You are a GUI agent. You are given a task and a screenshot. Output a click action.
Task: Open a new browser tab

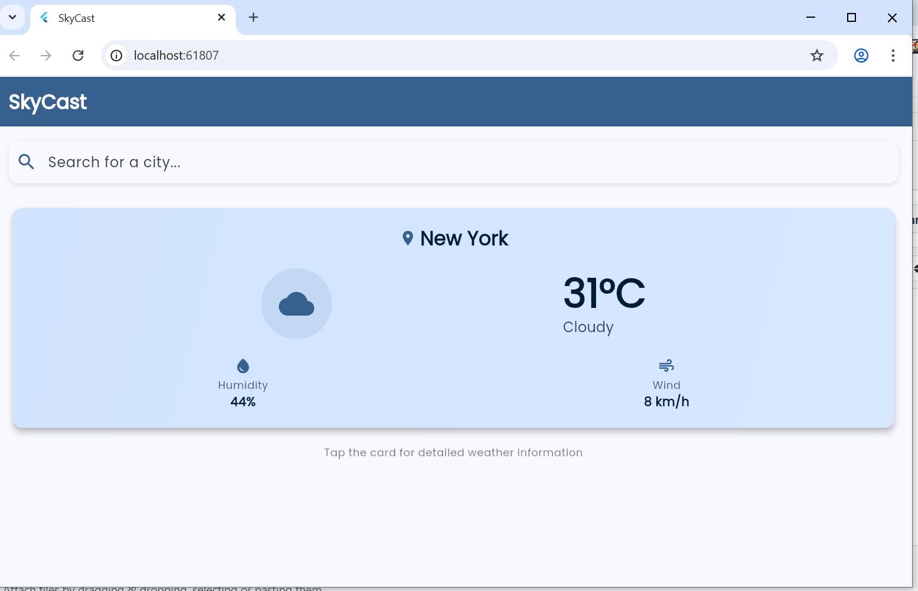pos(253,18)
